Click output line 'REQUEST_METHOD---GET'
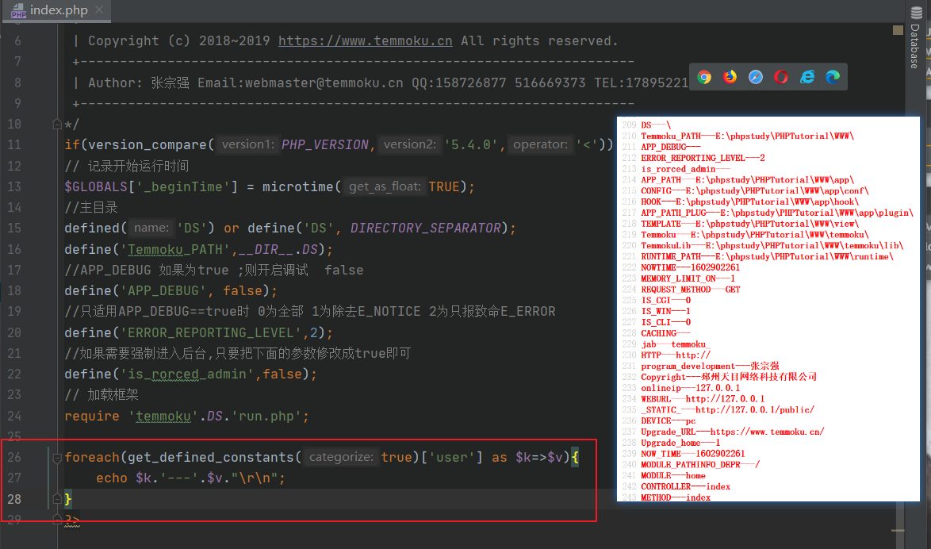 coord(691,290)
